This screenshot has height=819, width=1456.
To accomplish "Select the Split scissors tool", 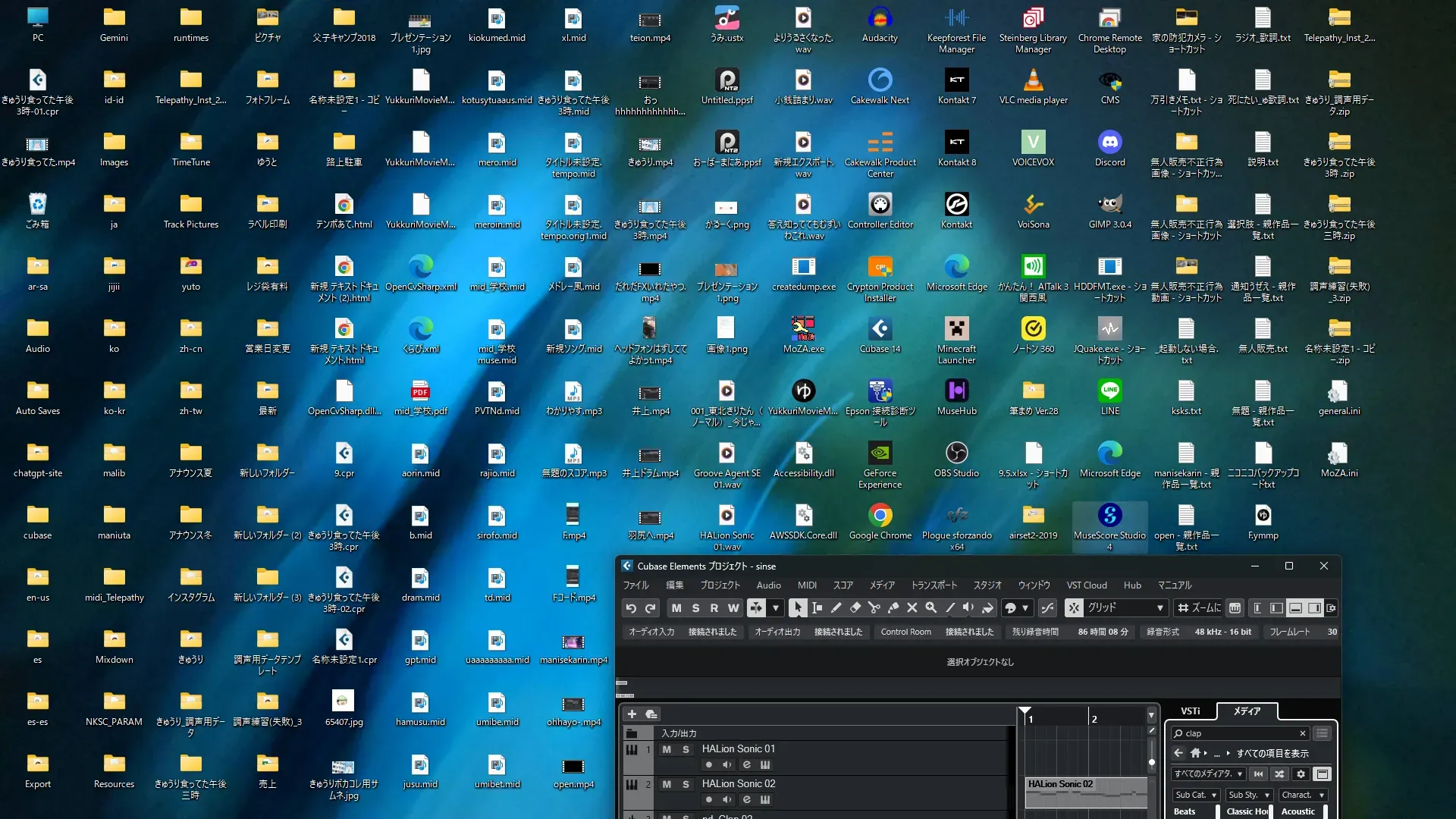I will click(x=874, y=608).
